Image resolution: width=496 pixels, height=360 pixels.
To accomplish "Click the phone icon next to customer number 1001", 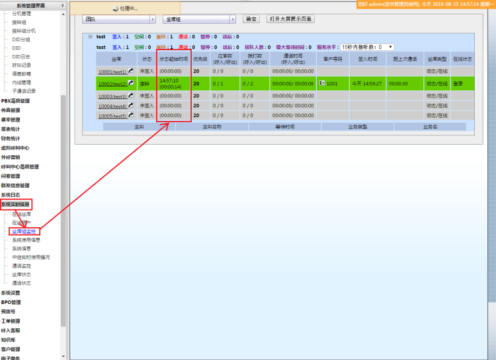I will tap(321, 83).
